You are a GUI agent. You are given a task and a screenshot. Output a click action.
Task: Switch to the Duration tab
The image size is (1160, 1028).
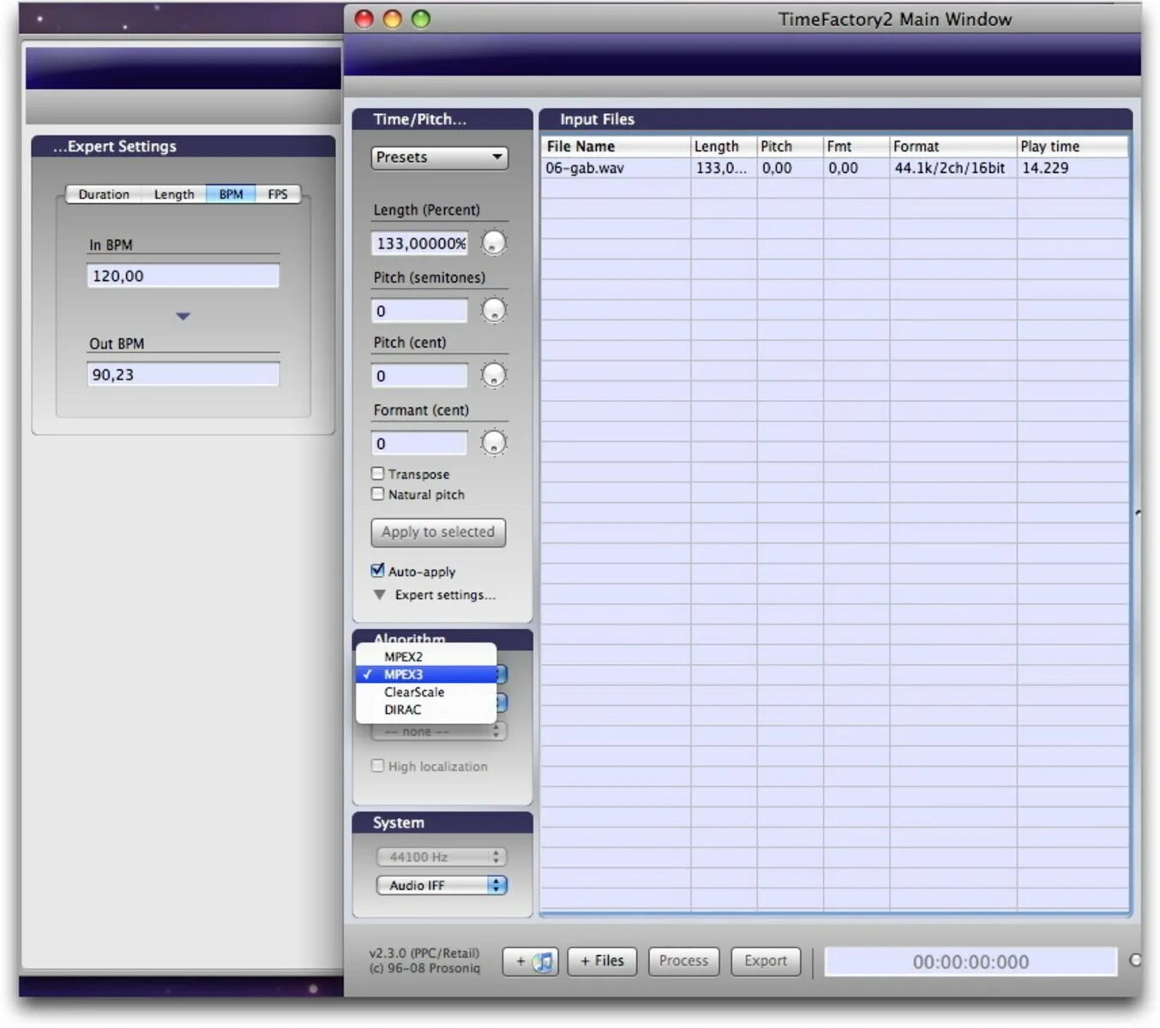pos(104,194)
